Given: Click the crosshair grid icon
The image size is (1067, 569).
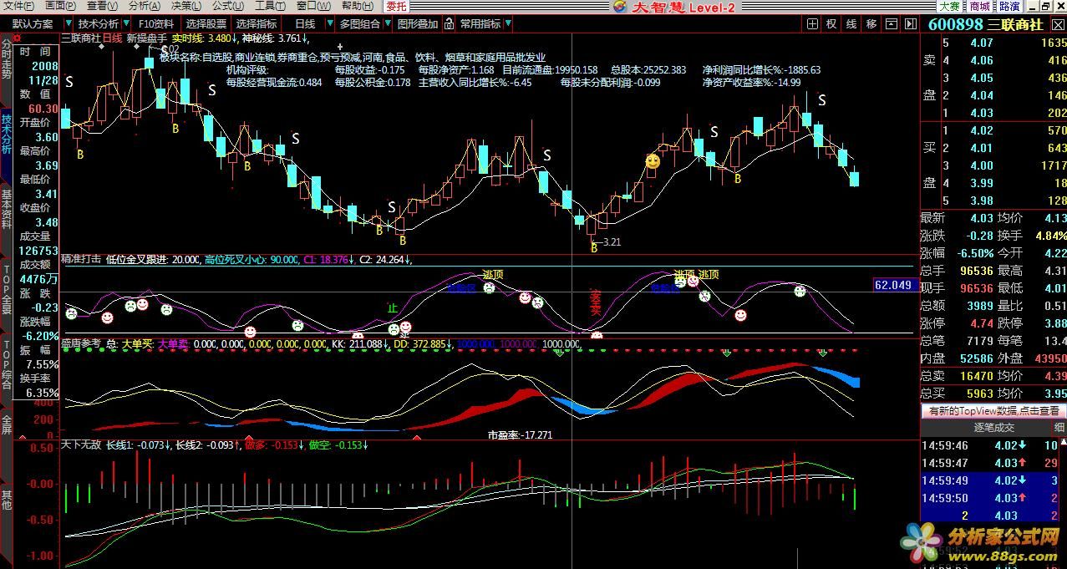Looking at the screenshot, I should point(810,24).
